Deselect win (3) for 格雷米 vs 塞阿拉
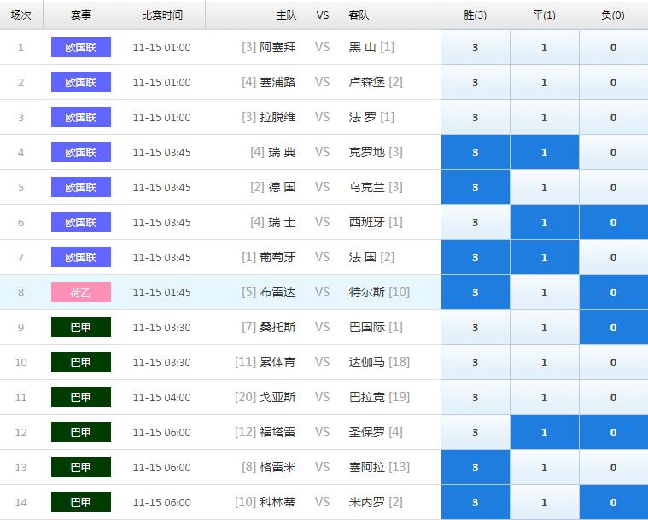648x520 pixels. coord(476,467)
